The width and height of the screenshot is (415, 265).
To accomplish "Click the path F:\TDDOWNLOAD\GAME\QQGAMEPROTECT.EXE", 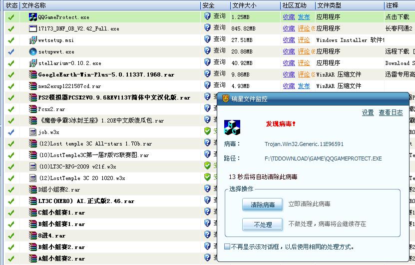I will click(x=323, y=158).
